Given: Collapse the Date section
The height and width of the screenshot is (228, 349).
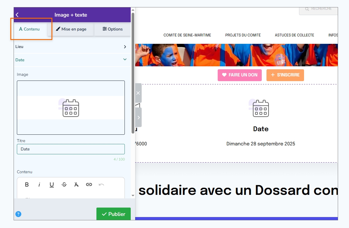Looking at the screenshot, I should [71, 60].
